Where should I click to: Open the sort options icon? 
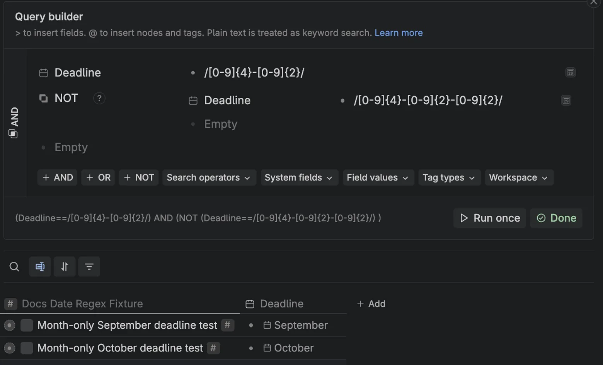[65, 266]
